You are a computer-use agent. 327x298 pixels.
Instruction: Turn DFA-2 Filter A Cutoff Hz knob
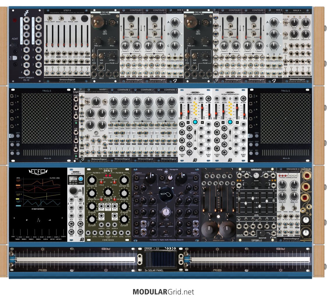92,180
